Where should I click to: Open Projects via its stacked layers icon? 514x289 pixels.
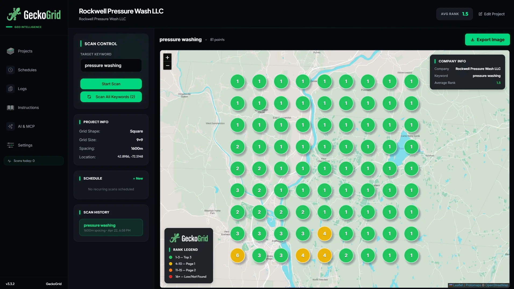coord(10,51)
